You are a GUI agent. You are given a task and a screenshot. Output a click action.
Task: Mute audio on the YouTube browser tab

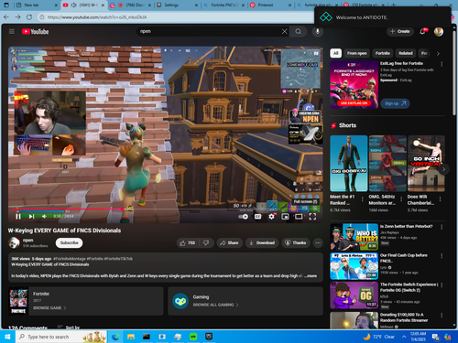coord(73,5)
